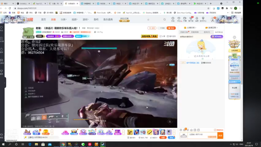This screenshot has width=261, height=147.
Task: Open the blue backpack button
Action: tap(171, 138)
